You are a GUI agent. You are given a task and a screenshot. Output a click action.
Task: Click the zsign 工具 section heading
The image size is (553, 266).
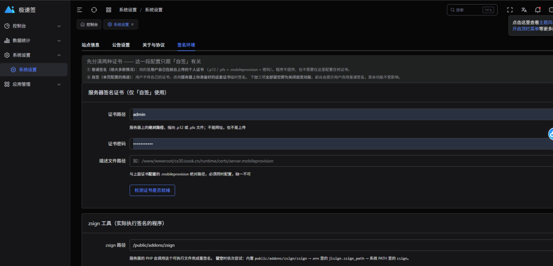pyautogui.click(x=126, y=224)
